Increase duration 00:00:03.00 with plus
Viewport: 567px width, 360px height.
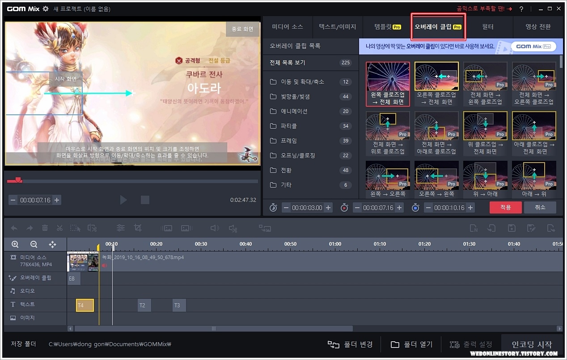[328, 207]
